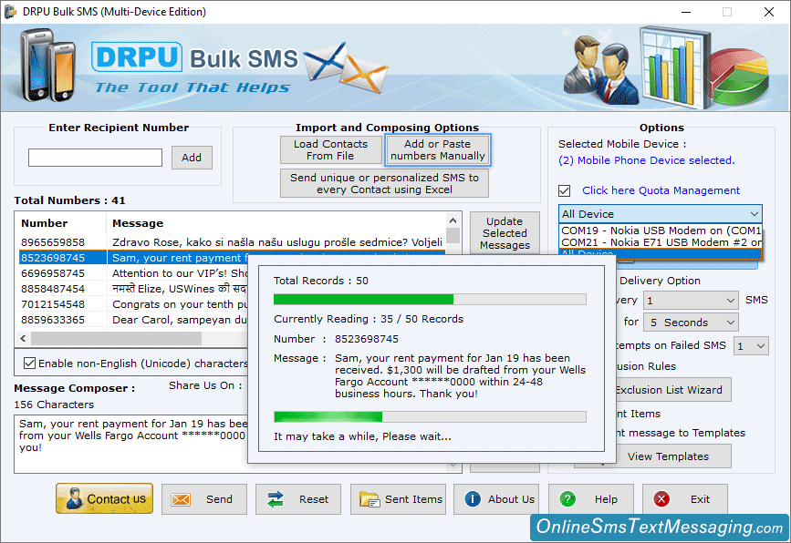
Task: Click Update Selected Messages button
Action: 505,232
